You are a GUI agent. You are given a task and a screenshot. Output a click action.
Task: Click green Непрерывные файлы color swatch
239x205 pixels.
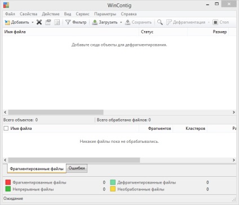click(x=8, y=189)
